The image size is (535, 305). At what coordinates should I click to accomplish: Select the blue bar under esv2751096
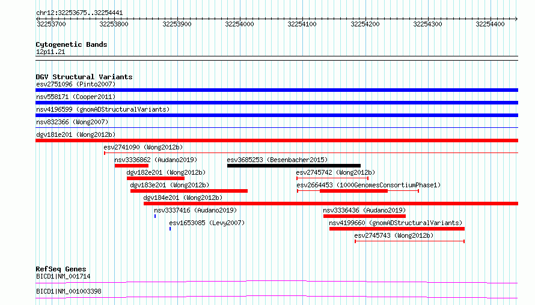[277, 90]
